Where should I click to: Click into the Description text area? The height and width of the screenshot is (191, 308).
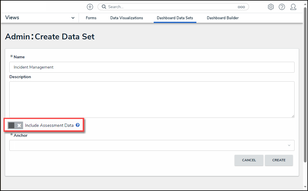152,99
